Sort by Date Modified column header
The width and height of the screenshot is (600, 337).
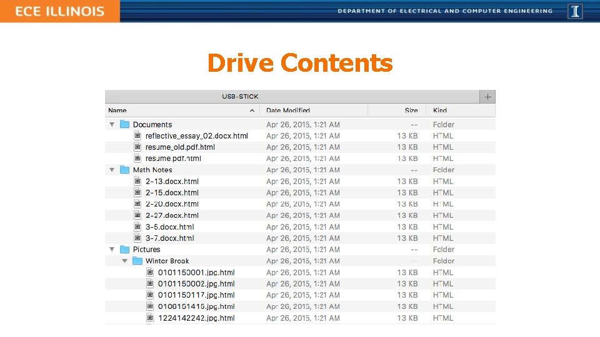click(288, 110)
